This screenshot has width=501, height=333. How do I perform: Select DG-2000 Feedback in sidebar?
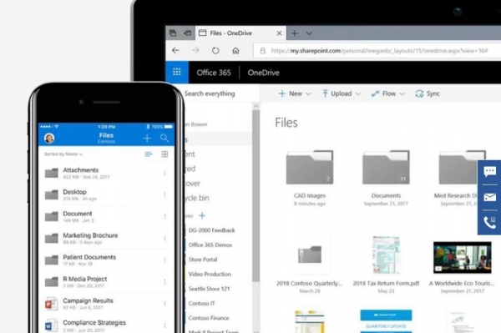(x=211, y=230)
